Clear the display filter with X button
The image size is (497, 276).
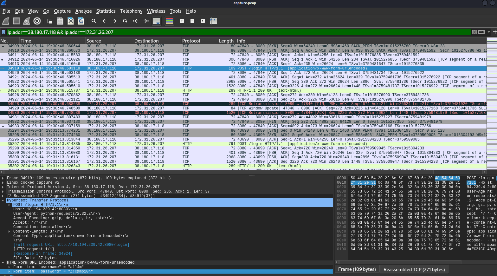coord(474,32)
